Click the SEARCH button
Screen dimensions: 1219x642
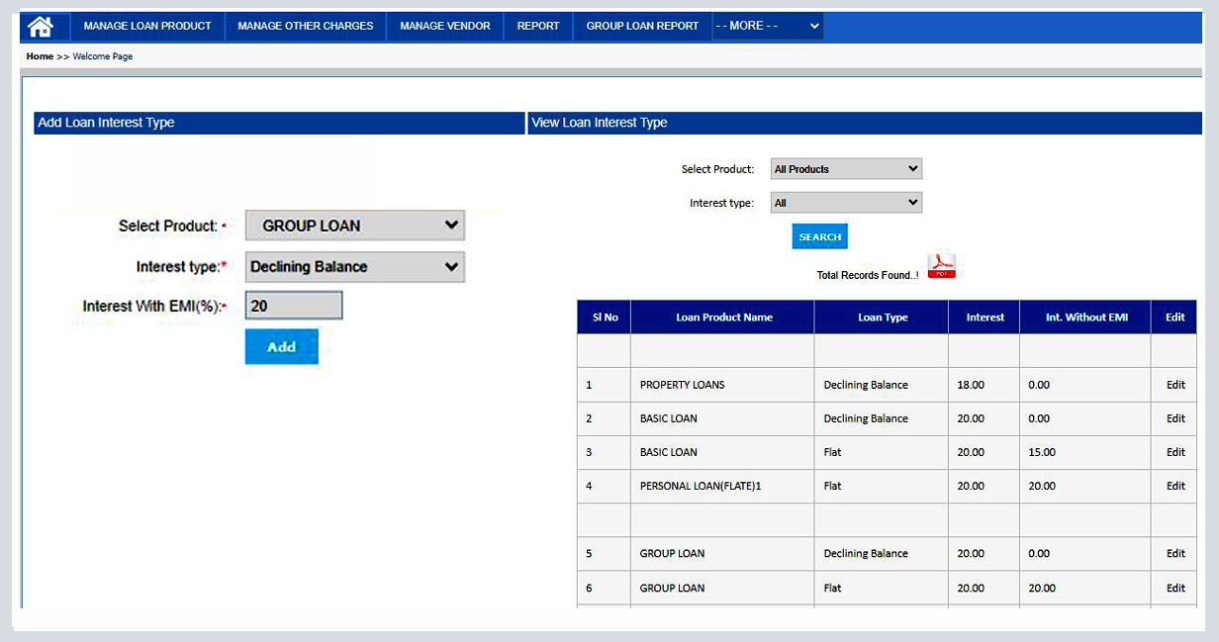(818, 235)
